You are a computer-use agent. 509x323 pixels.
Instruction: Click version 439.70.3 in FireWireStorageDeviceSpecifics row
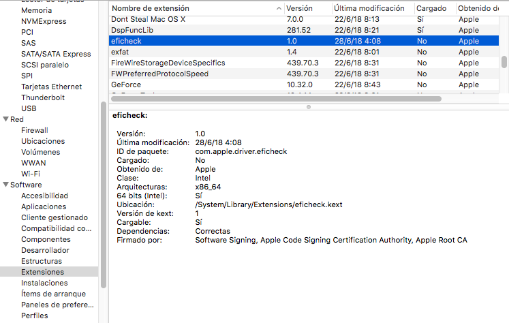(303, 63)
